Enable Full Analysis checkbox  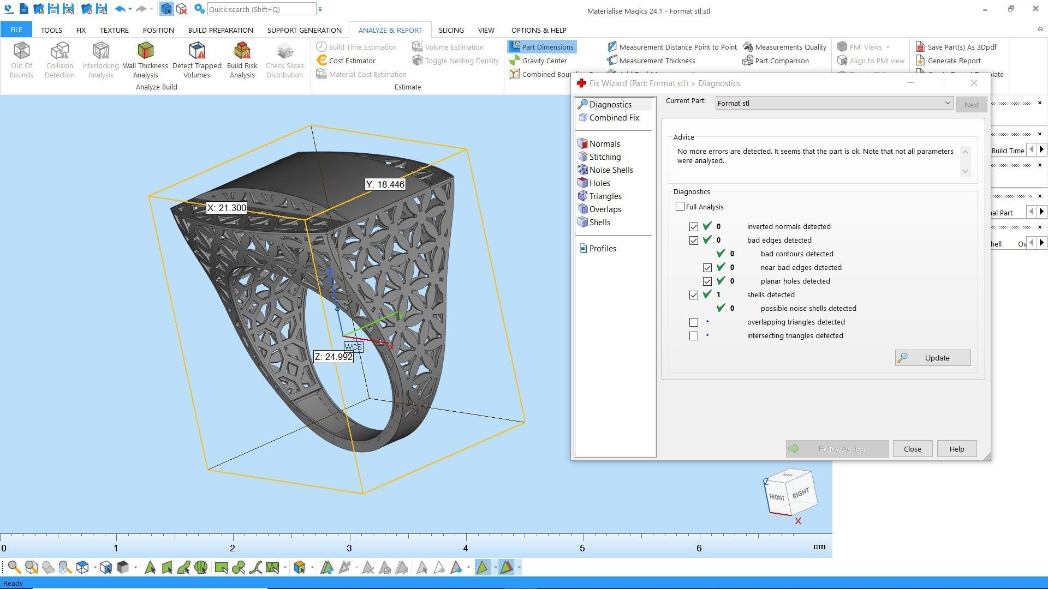[680, 207]
